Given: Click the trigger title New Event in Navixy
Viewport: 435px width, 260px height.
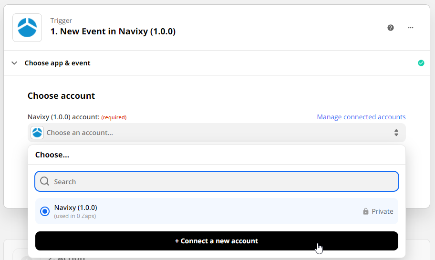Looking at the screenshot, I should (113, 31).
